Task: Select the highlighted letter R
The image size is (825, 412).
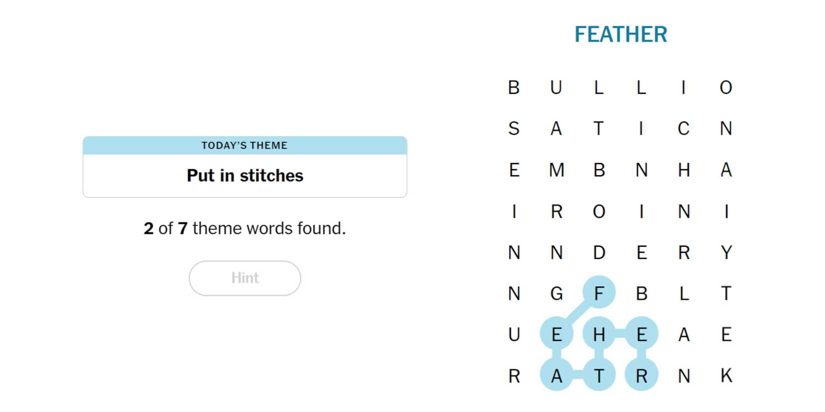Action: (x=641, y=376)
